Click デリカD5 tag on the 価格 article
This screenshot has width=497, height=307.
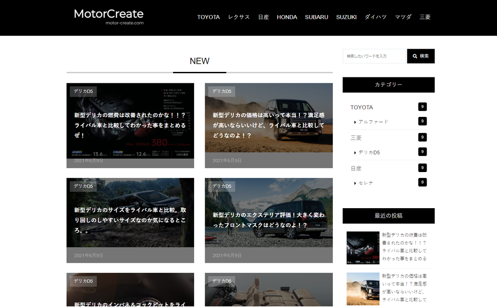(222, 91)
